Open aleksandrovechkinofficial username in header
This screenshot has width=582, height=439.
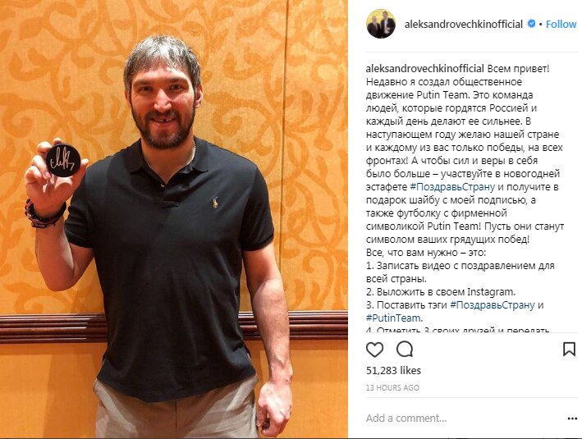pyautogui.click(x=464, y=24)
